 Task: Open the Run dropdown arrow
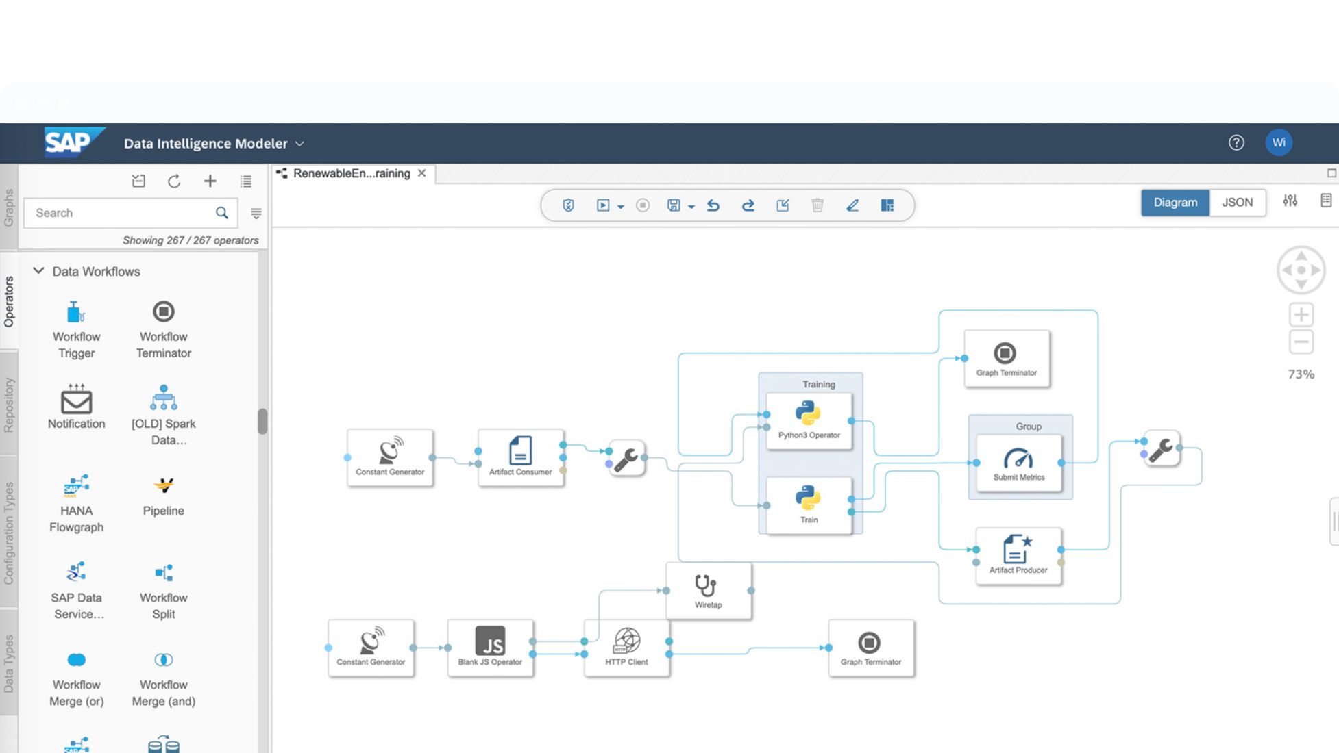click(621, 207)
